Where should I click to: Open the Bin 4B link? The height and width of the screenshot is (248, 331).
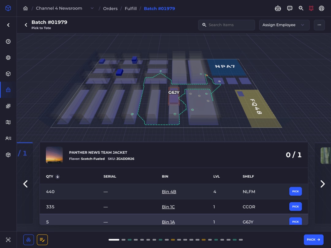pyautogui.click(x=169, y=192)
